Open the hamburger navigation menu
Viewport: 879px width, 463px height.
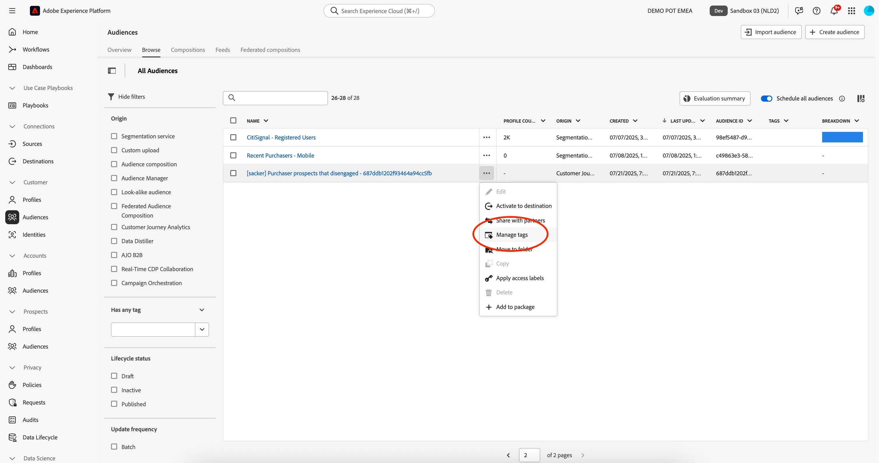(12, 10)
